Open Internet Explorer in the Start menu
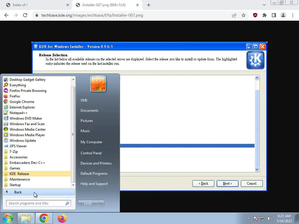 37,107
